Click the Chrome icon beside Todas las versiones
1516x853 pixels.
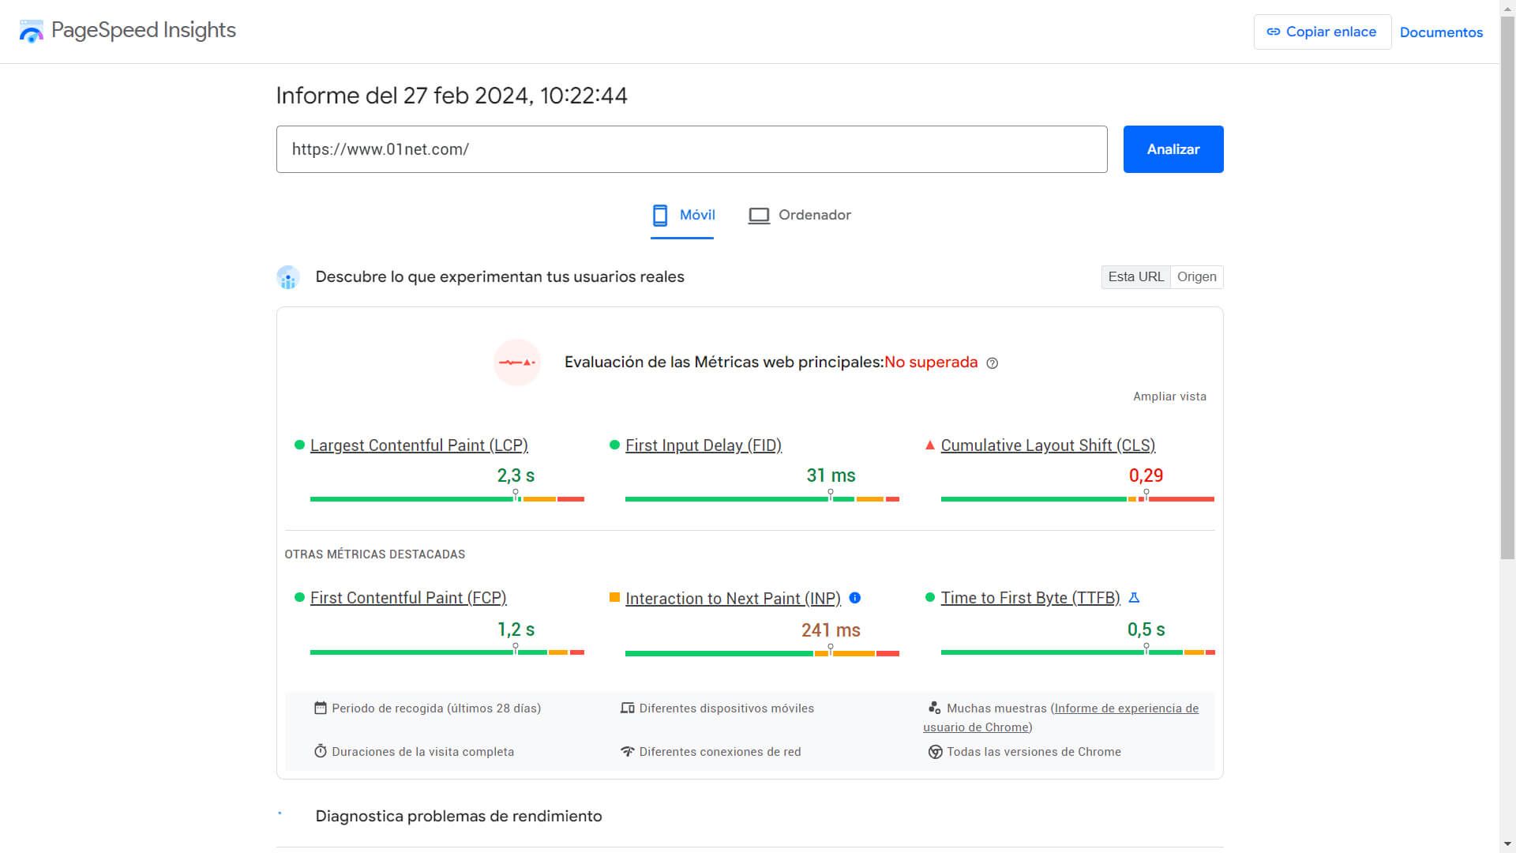pyautogui.click(x=935, y=752)
